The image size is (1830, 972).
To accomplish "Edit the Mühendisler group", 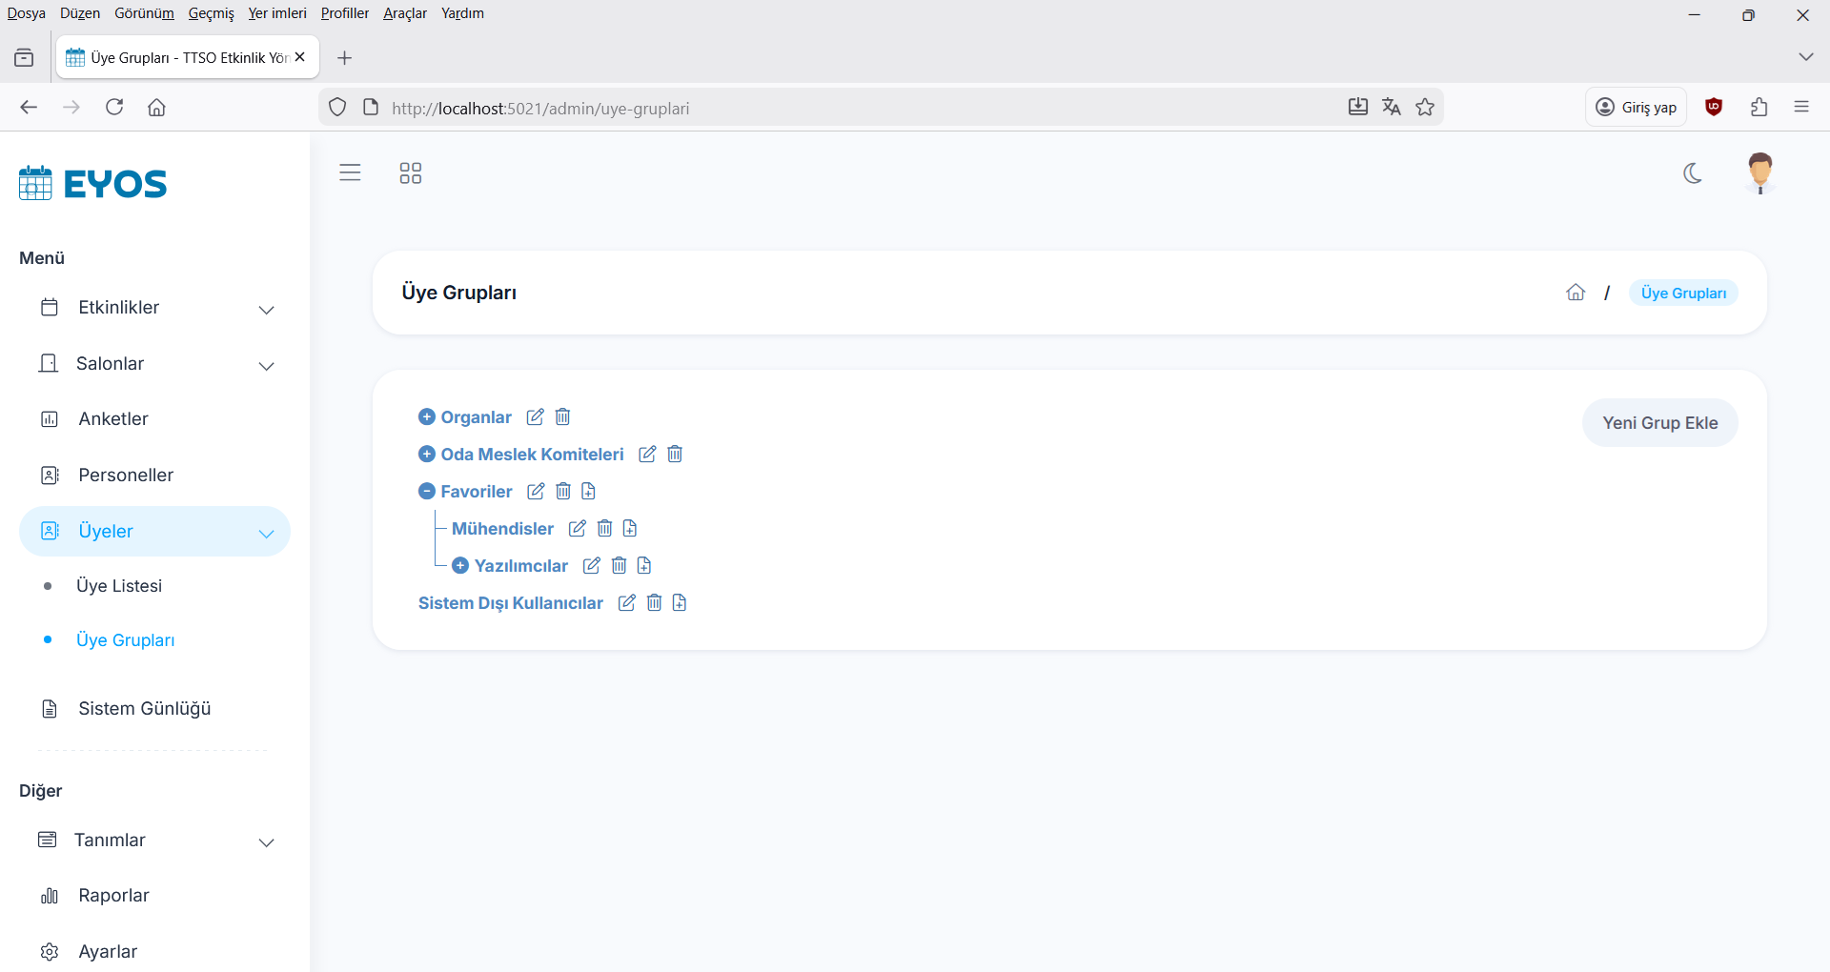I will pyautogui.click(x=578, y=529).
